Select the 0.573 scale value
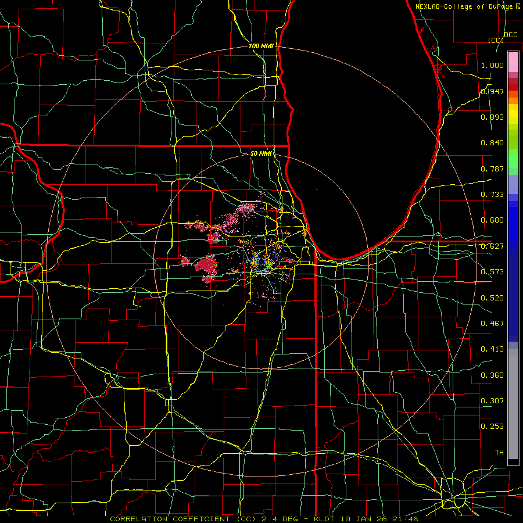523x523 pixels. click(492, 272)
